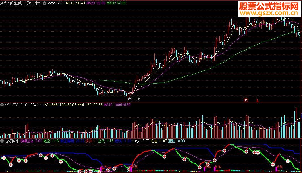Click the 定海神针 indicator name
This screenshot has height=173, width=302.
[12, 141]
